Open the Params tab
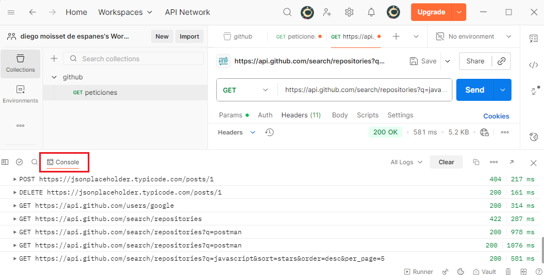The height and width of the screenshot is (275, 544). click(x=231, y=115)
